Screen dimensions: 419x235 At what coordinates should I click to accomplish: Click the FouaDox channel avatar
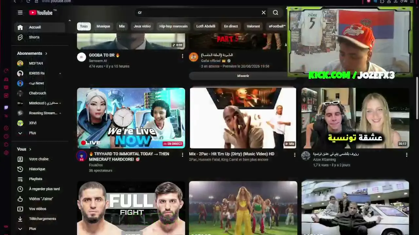[82, 156]
